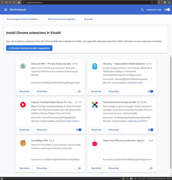Screen dimensions: 172x180
Task: Open the spBackground.html link
Action: (x=137, y=121)
